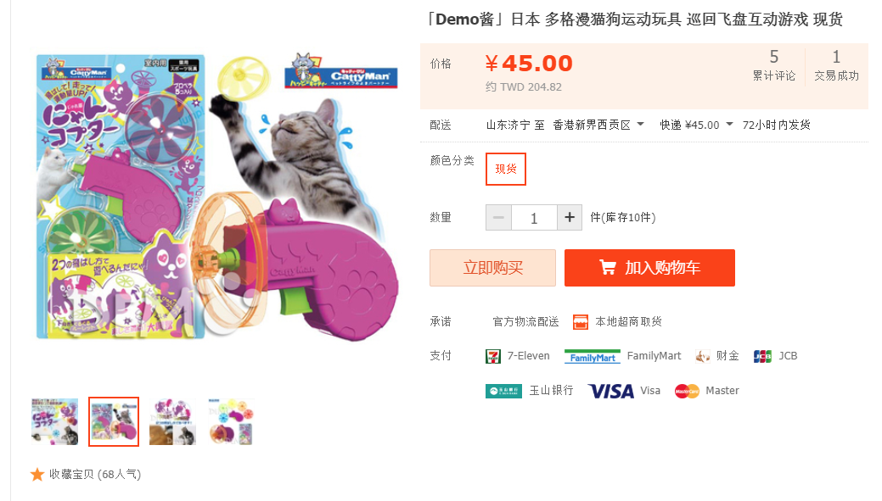Click 加入购物车 add to cart button

point(649,268)
